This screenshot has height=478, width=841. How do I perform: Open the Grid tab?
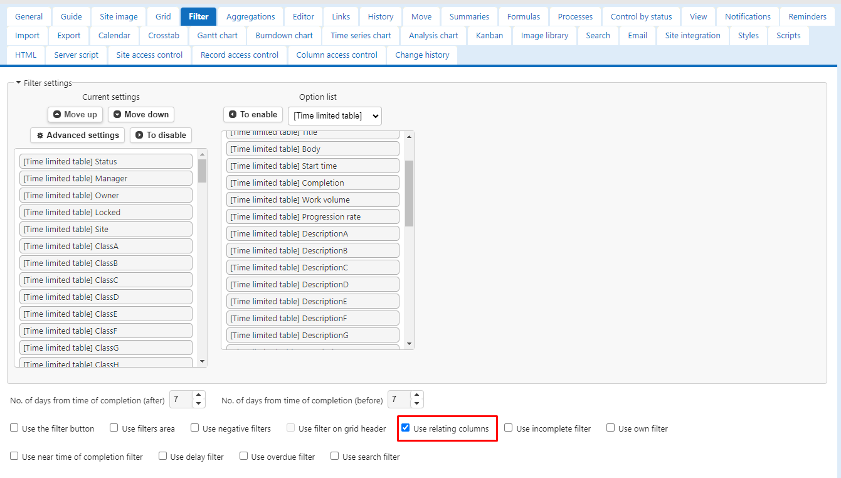[163, 16]
